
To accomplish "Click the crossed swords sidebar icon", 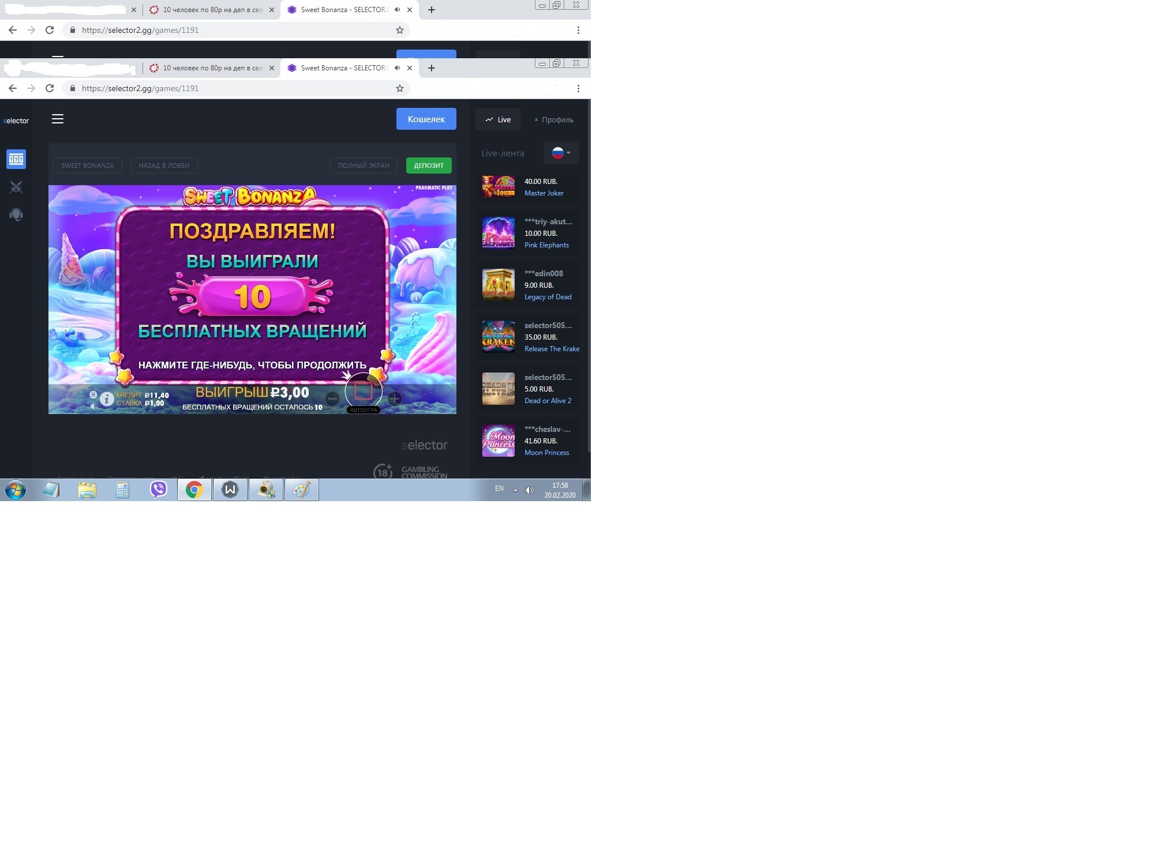I will tap(16, 187).
